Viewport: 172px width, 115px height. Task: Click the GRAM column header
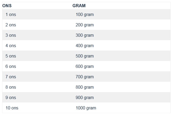79,6
